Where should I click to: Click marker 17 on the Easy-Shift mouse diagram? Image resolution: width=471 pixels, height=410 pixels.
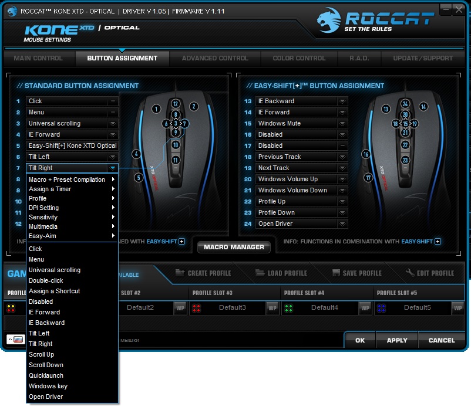(368, 178)
